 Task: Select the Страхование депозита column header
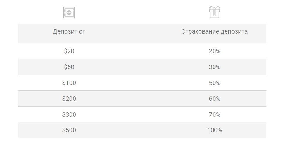point(214,32)
